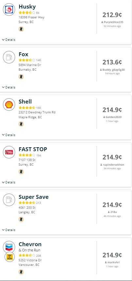Click the Fox gas pump placeholder icon
Image resolution: width=132 pixels, height=281 pixels.
pos(9,57)
